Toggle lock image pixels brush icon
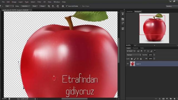178x100 pixels. [x=135, y=59]
